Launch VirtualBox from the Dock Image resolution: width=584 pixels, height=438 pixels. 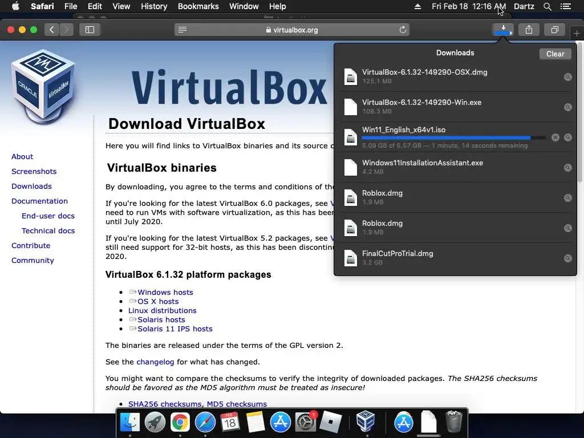pyautogui.click(x=366, y=421)
